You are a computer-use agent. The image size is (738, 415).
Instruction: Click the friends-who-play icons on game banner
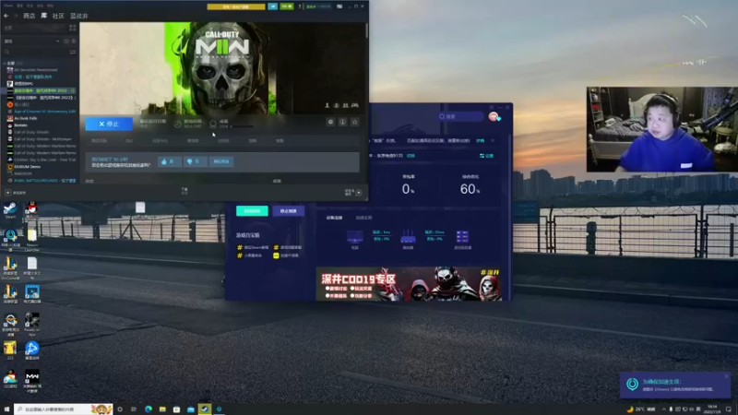(341, 105)
